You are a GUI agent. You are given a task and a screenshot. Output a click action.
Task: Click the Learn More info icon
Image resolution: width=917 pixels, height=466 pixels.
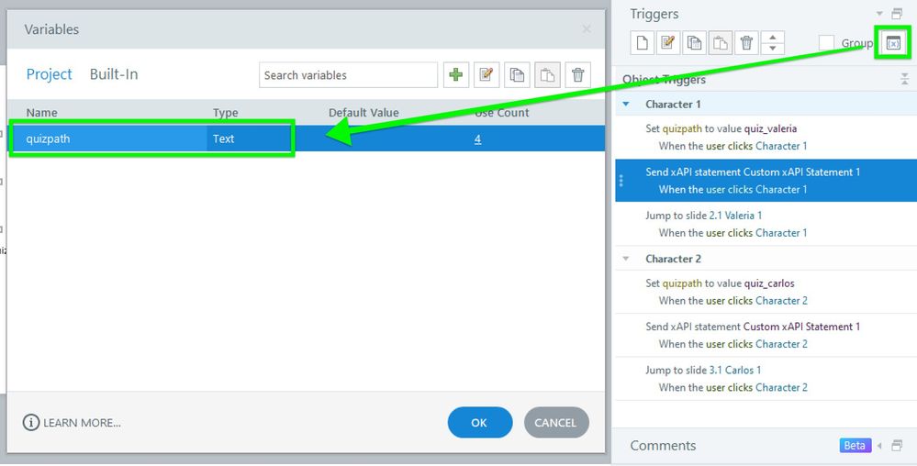pos(31,422)
